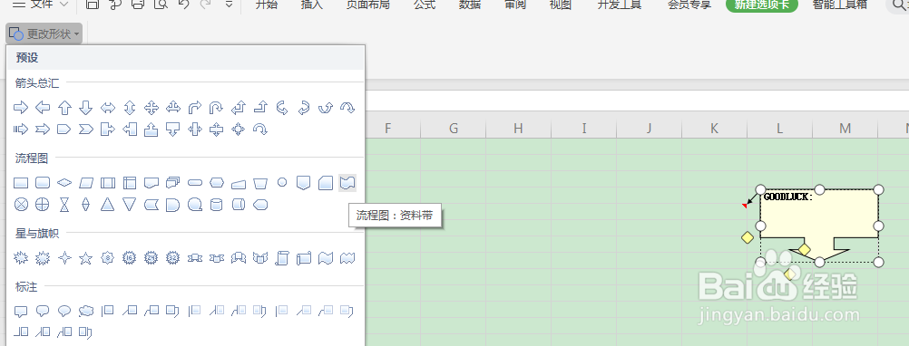Viewport: 909px width, 346px height.
Task: Open the 更改形状 dropdown
Action: [44, 34]
